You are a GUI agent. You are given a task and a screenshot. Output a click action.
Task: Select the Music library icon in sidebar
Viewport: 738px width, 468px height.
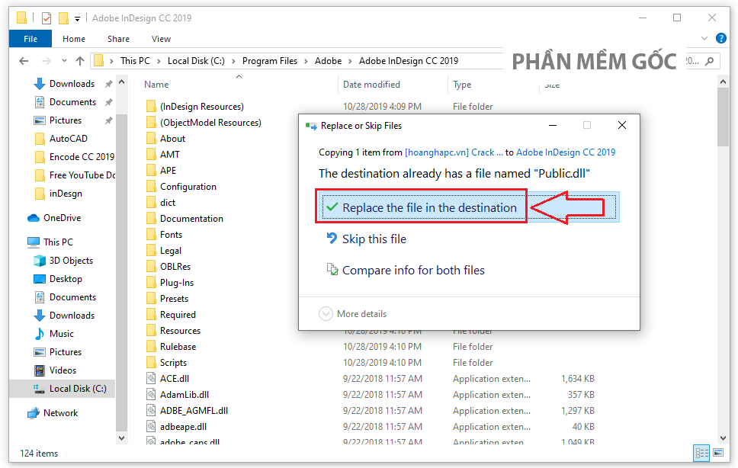pyautogui.click(x=40, y=334)
